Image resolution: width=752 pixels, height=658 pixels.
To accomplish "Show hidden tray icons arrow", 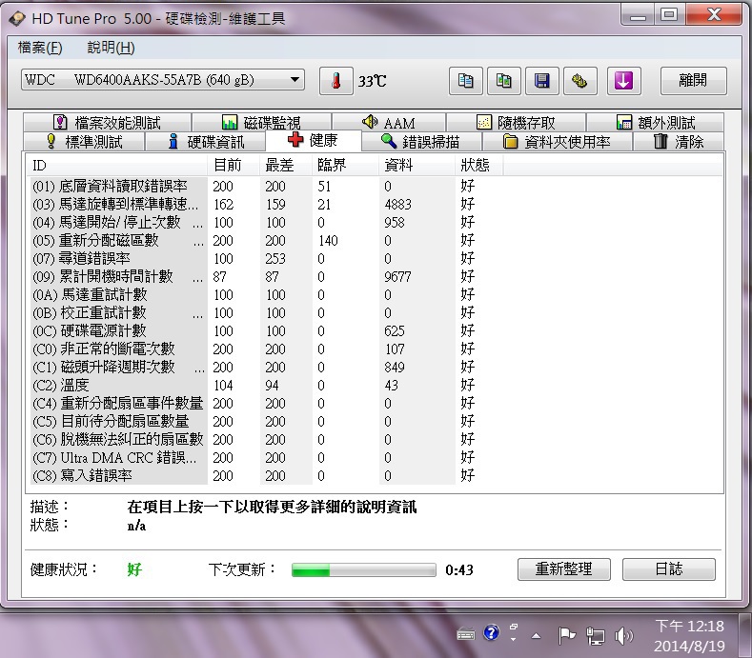I will 537,636.
